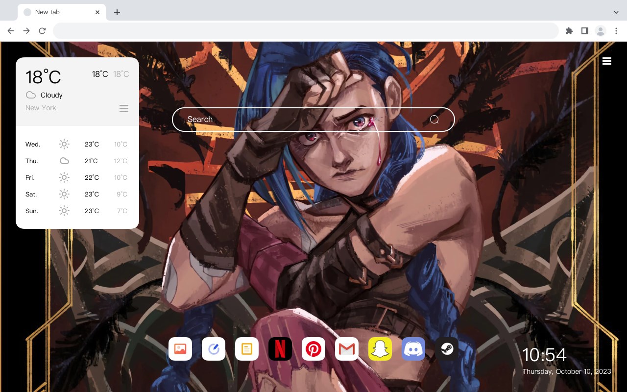Open the yellow notes shortcut icon
This screenshot has height=392, width=627.
[x=247, y=349]
